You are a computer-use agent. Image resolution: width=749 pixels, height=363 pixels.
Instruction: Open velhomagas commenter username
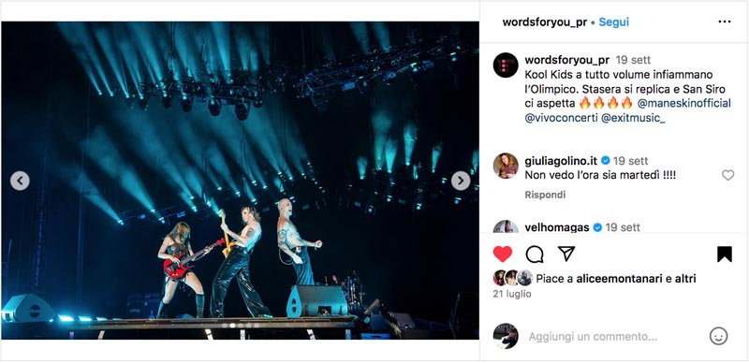(x=557, y=228)
